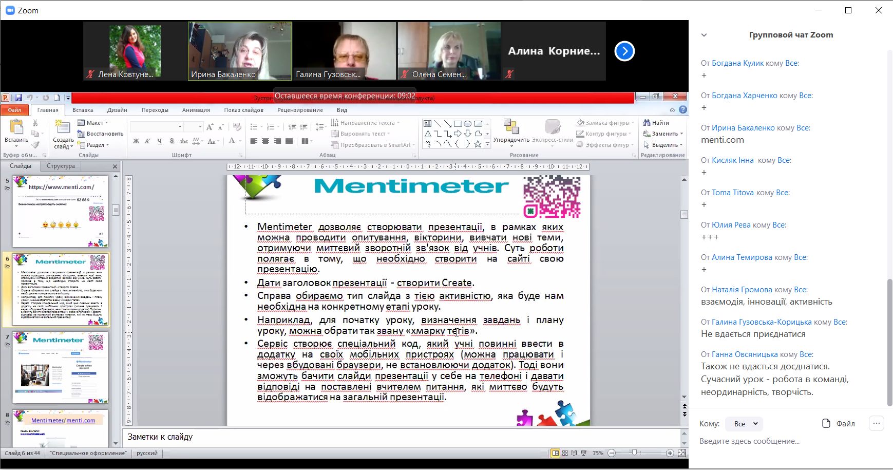Switch to reading view icon in status bar
Image resolution: width=893 pixels, height=470 pixels.
(x=574, y=453)
